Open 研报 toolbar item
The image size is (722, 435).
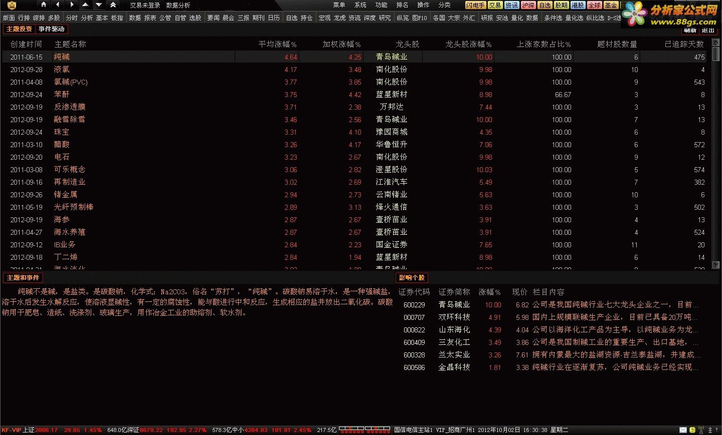[x=487, y=18]
